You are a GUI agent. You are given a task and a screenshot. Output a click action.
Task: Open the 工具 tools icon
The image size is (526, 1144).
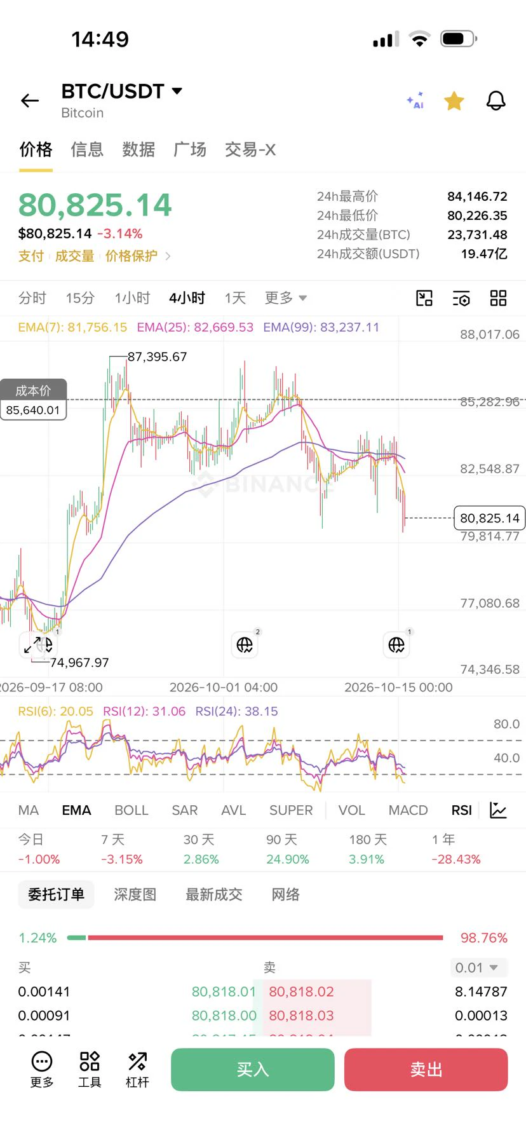[x=90, y=1069]
